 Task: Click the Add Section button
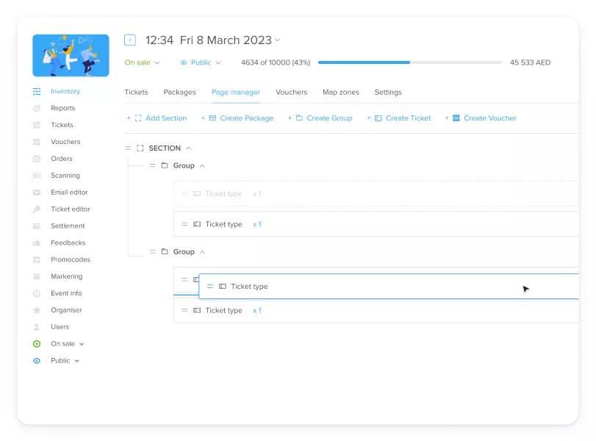pos(161,118)
